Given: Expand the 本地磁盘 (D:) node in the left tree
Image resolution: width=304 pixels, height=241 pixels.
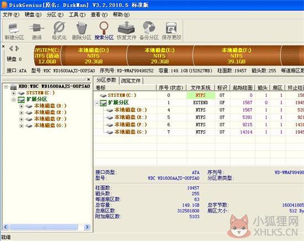Looking at the screenshot, I should tap(22, 106).
